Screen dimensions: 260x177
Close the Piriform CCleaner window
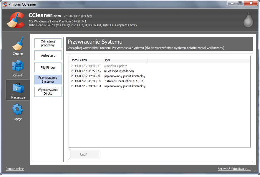tap(251, 3)
